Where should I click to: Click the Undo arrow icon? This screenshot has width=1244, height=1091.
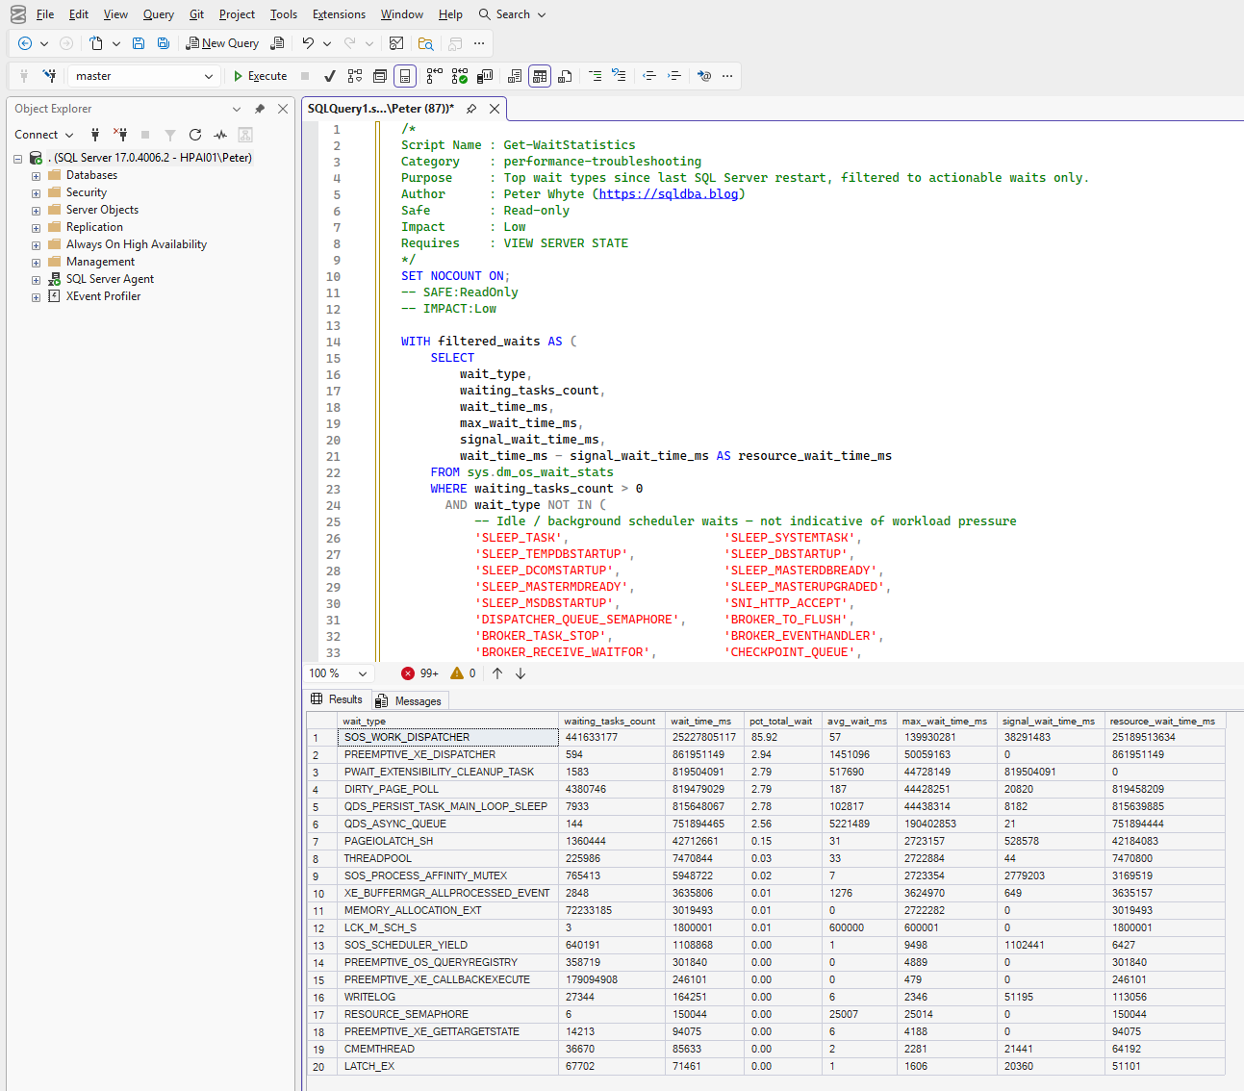click(308, 43)
